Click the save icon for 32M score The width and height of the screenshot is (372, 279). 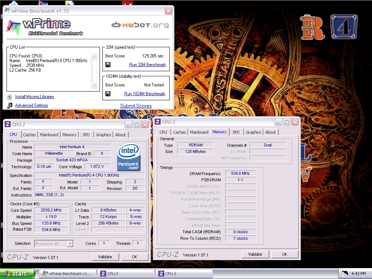pos(108,65)
